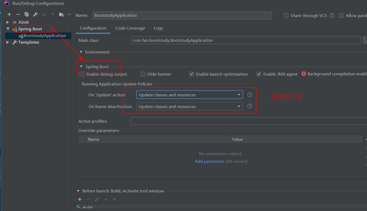Open help icon beside Share through VCS

[332, 15]
